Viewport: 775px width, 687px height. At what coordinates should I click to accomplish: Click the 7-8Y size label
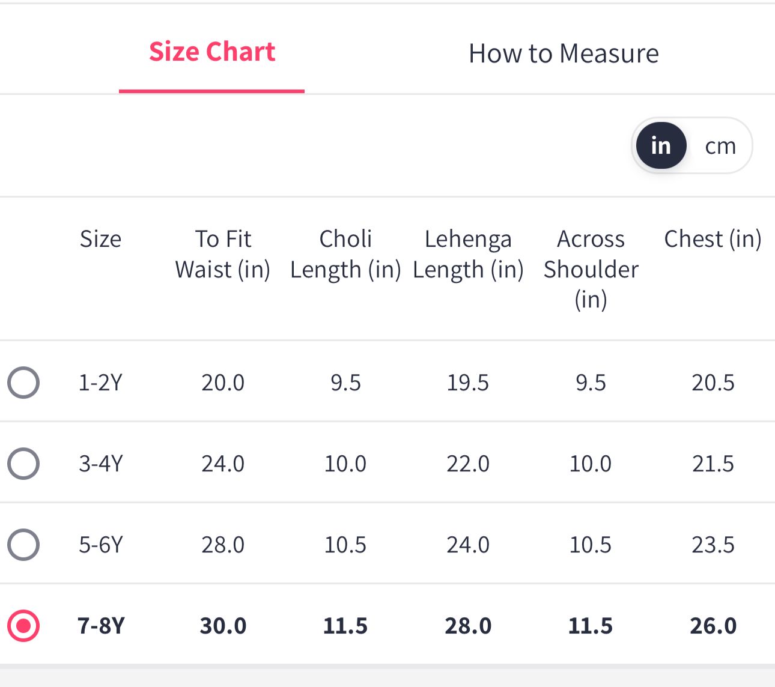(100, 626)
